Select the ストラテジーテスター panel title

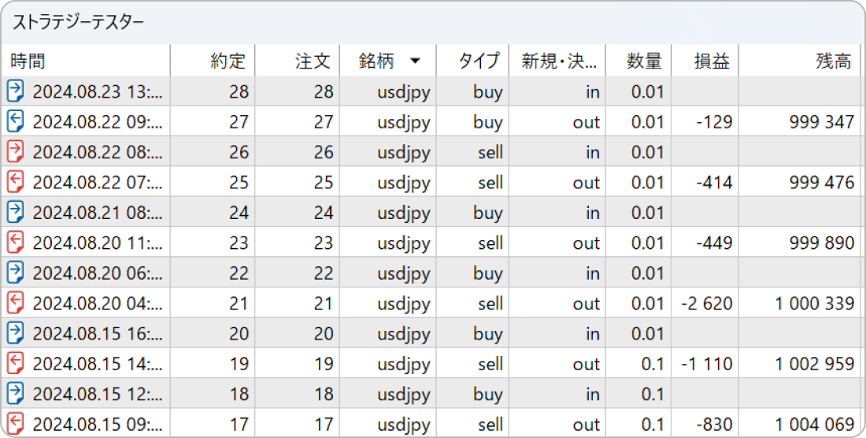[78, 23]
